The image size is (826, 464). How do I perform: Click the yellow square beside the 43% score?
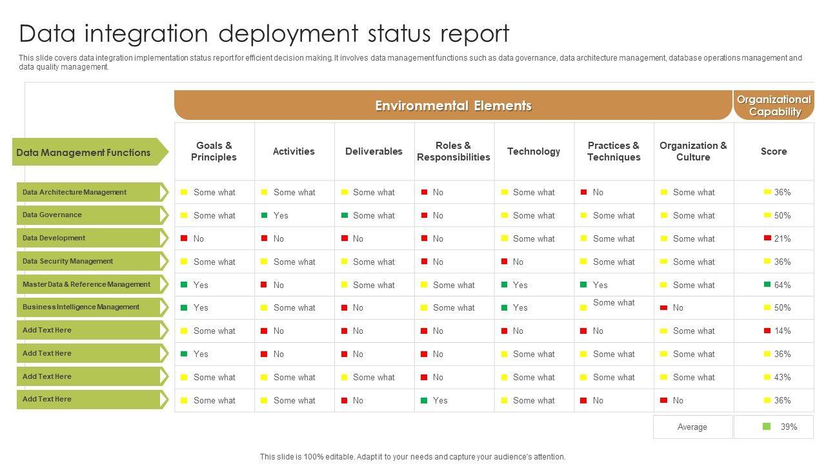[767, 377]
